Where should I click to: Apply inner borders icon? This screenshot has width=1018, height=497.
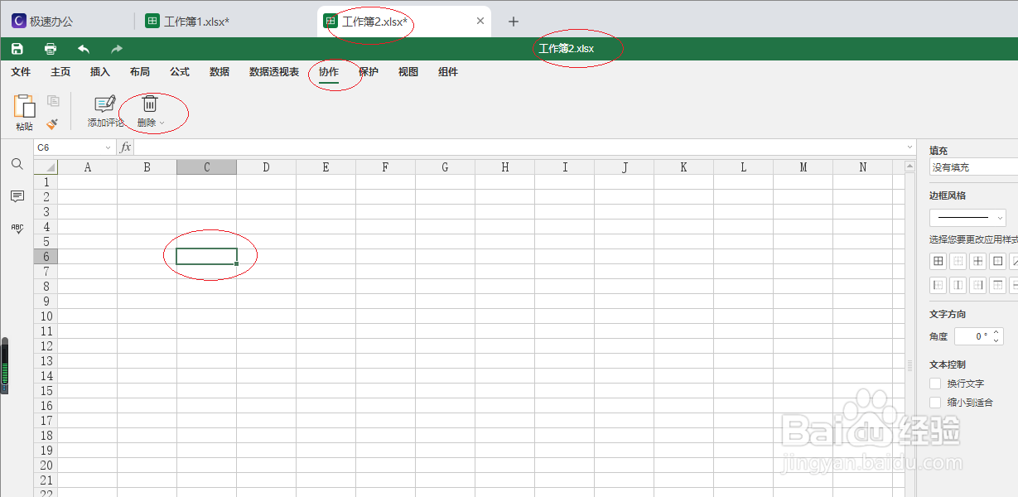pyautogui.click(x=978, y=261)
